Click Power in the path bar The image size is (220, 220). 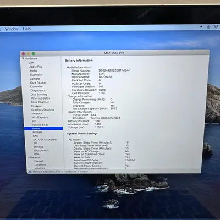[84, 172]
